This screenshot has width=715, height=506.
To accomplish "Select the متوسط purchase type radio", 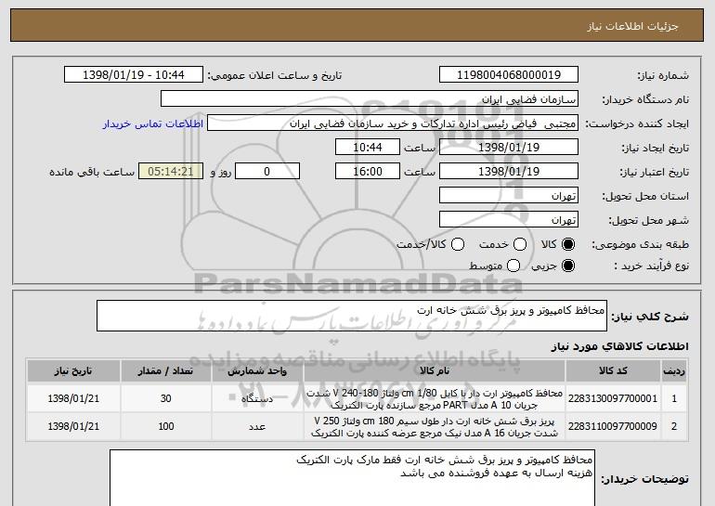I will 513,266.
